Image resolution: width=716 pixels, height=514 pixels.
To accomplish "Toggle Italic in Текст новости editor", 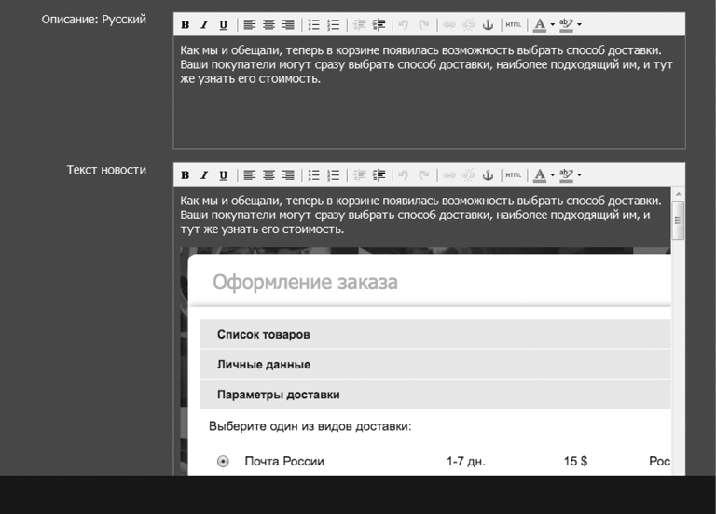I will (x=204, y=175).
